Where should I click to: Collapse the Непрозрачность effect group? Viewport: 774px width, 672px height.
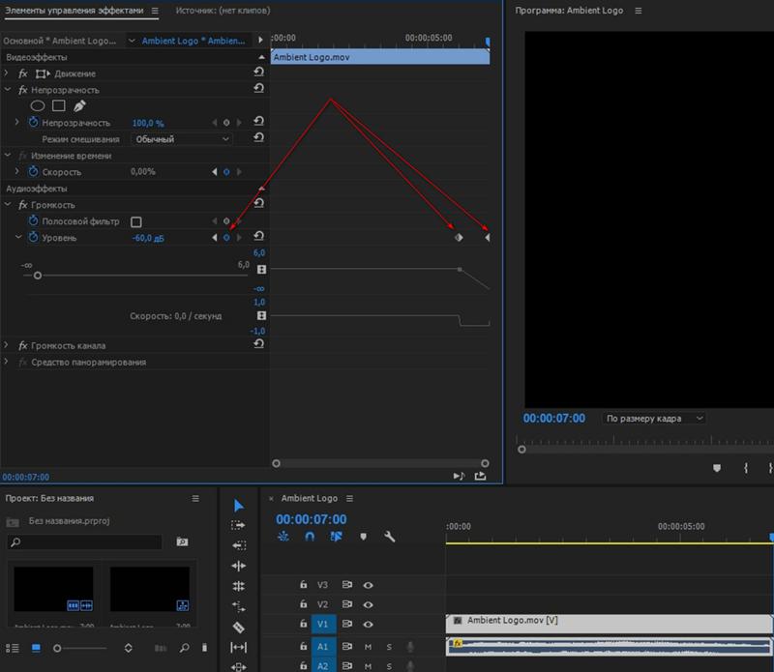point(7,90)
